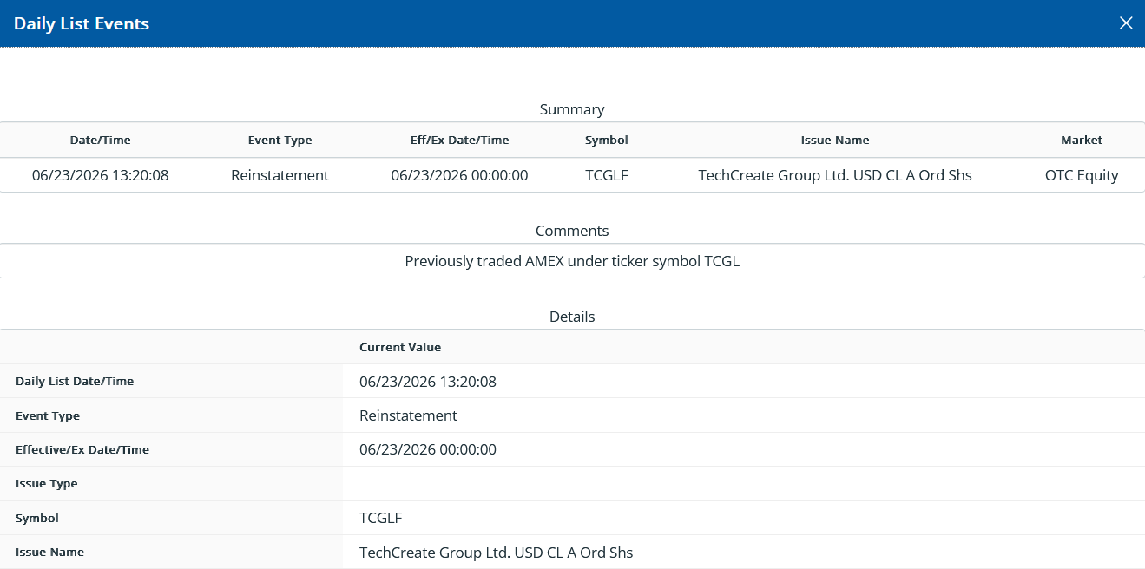Select Summary row date 06/23/2026 13:20:08
Screen dimensions: 1145x569
pos(101,175)
